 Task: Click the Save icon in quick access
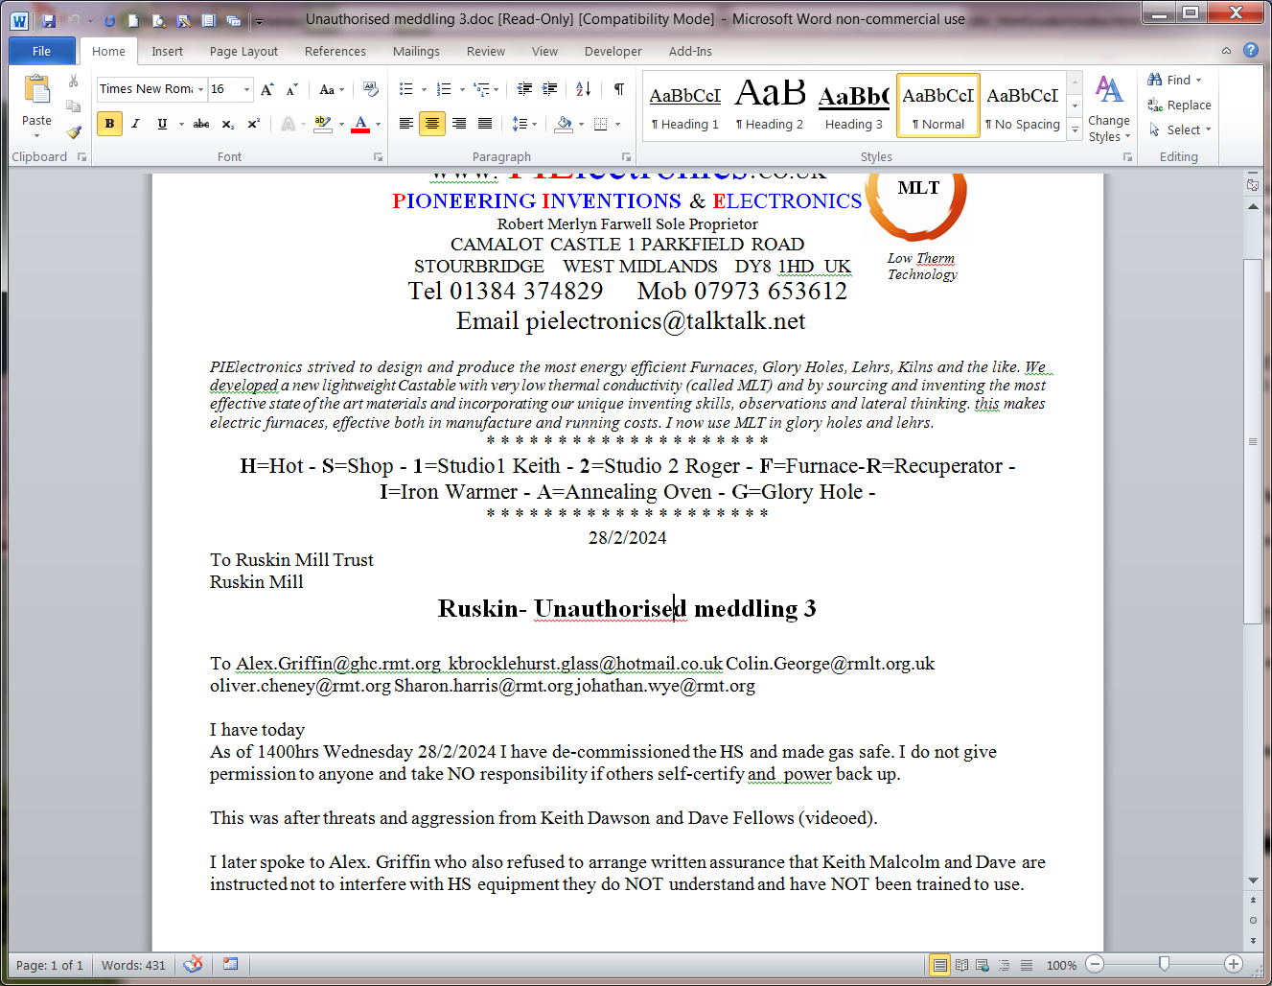[49, 20]
